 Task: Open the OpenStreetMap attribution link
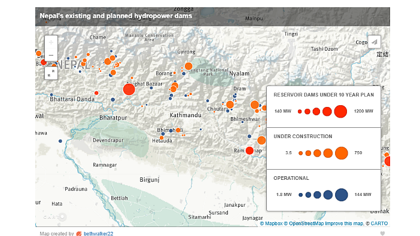click(x=304, y=223)
